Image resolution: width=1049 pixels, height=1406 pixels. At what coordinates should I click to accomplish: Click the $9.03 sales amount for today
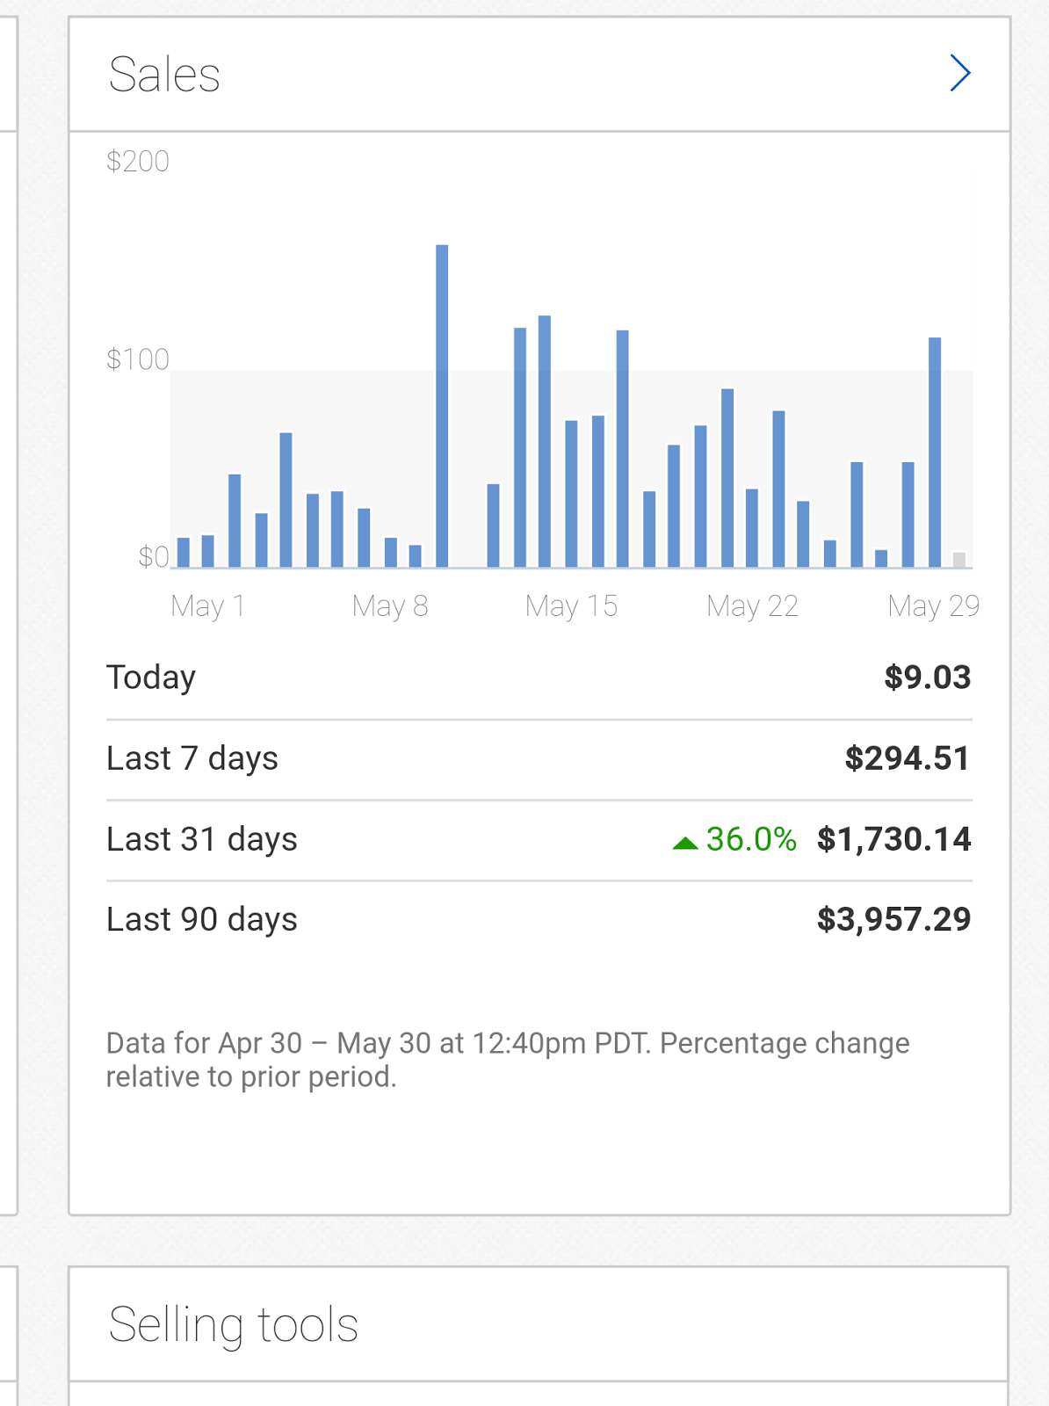(x=927, y=678)
